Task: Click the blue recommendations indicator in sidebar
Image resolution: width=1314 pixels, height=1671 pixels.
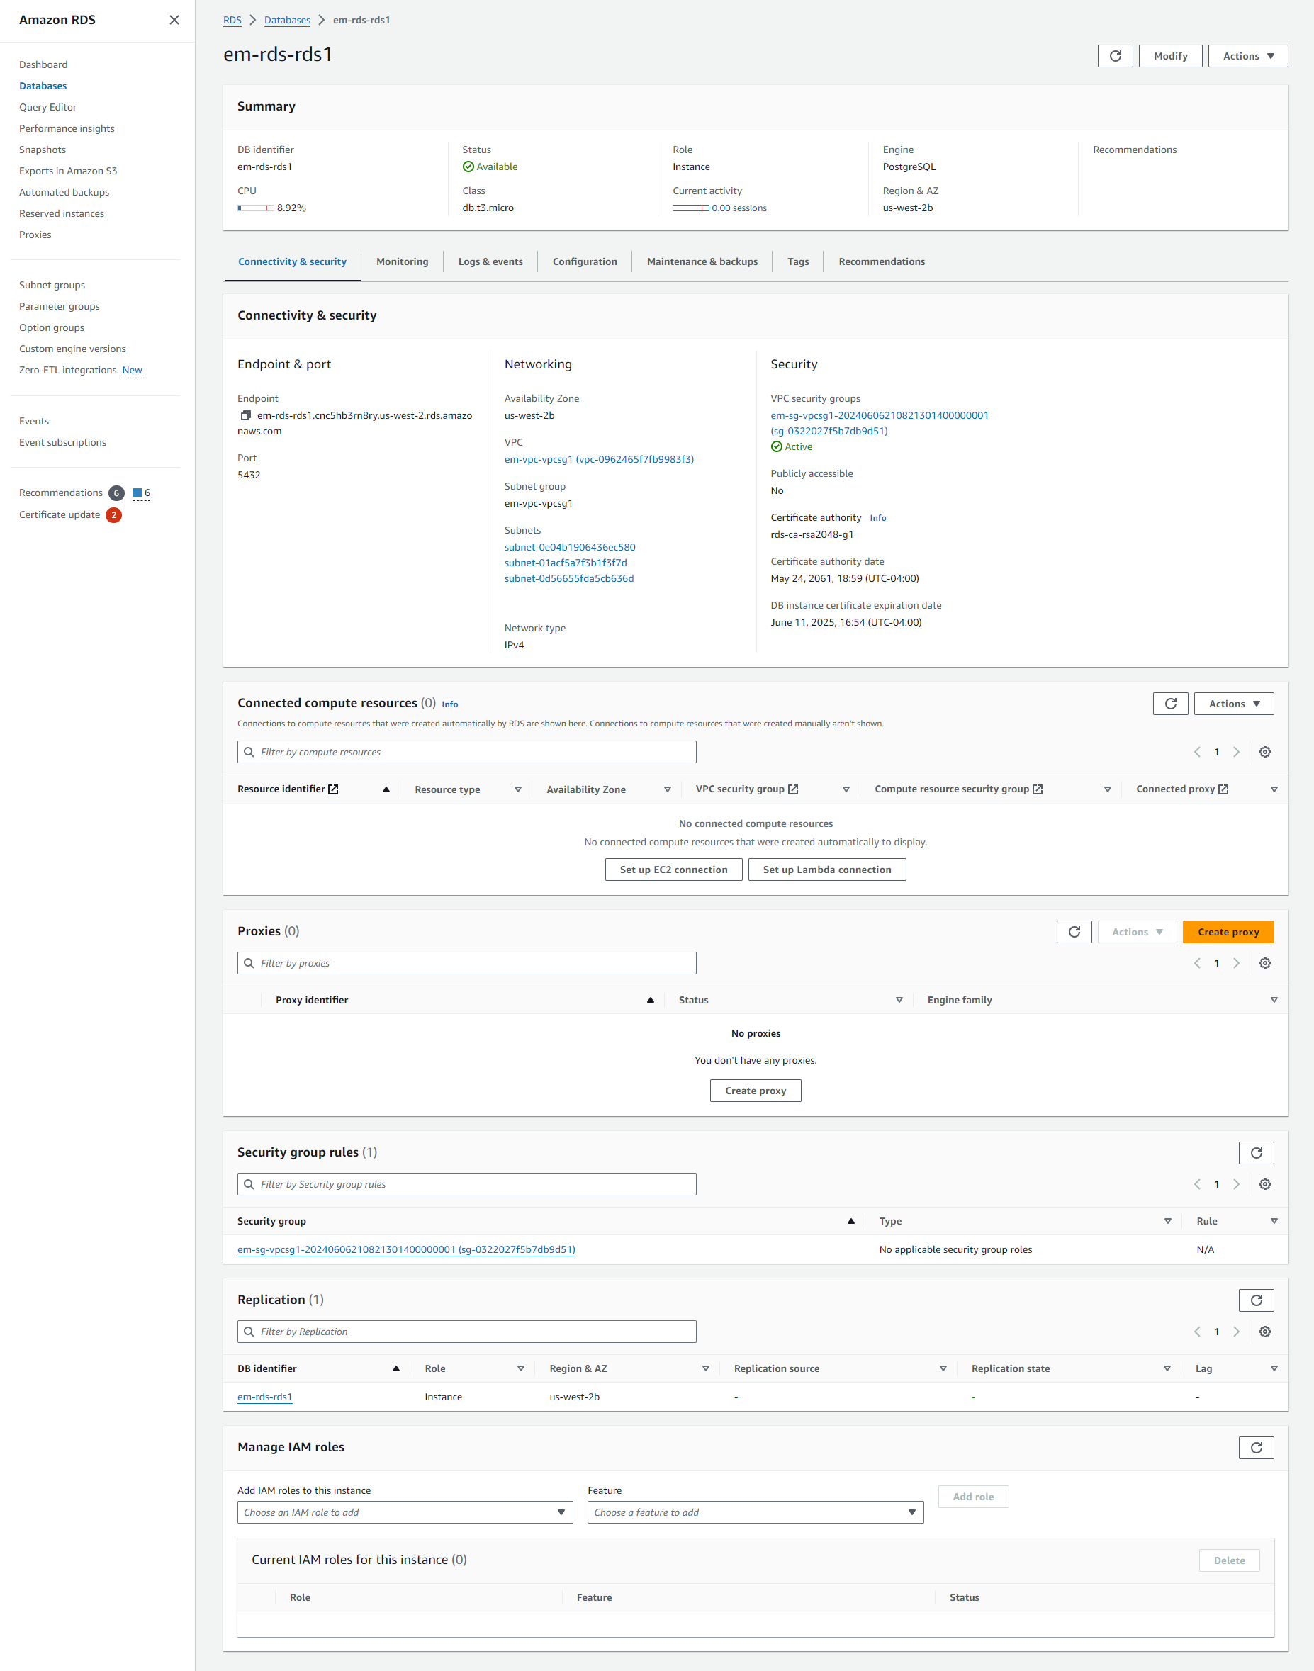Action: coord(142,493)
